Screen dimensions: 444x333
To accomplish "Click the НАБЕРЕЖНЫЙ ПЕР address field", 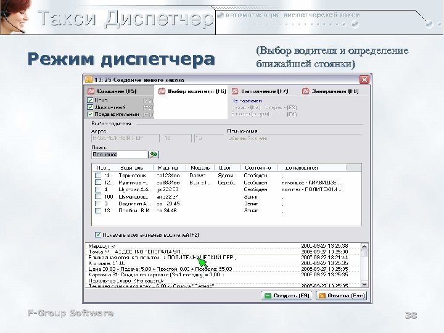I will (125, 138).
